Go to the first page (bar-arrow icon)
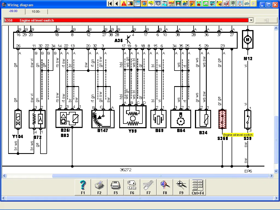The width and height of the screenshot is (280, 210). 110,3
